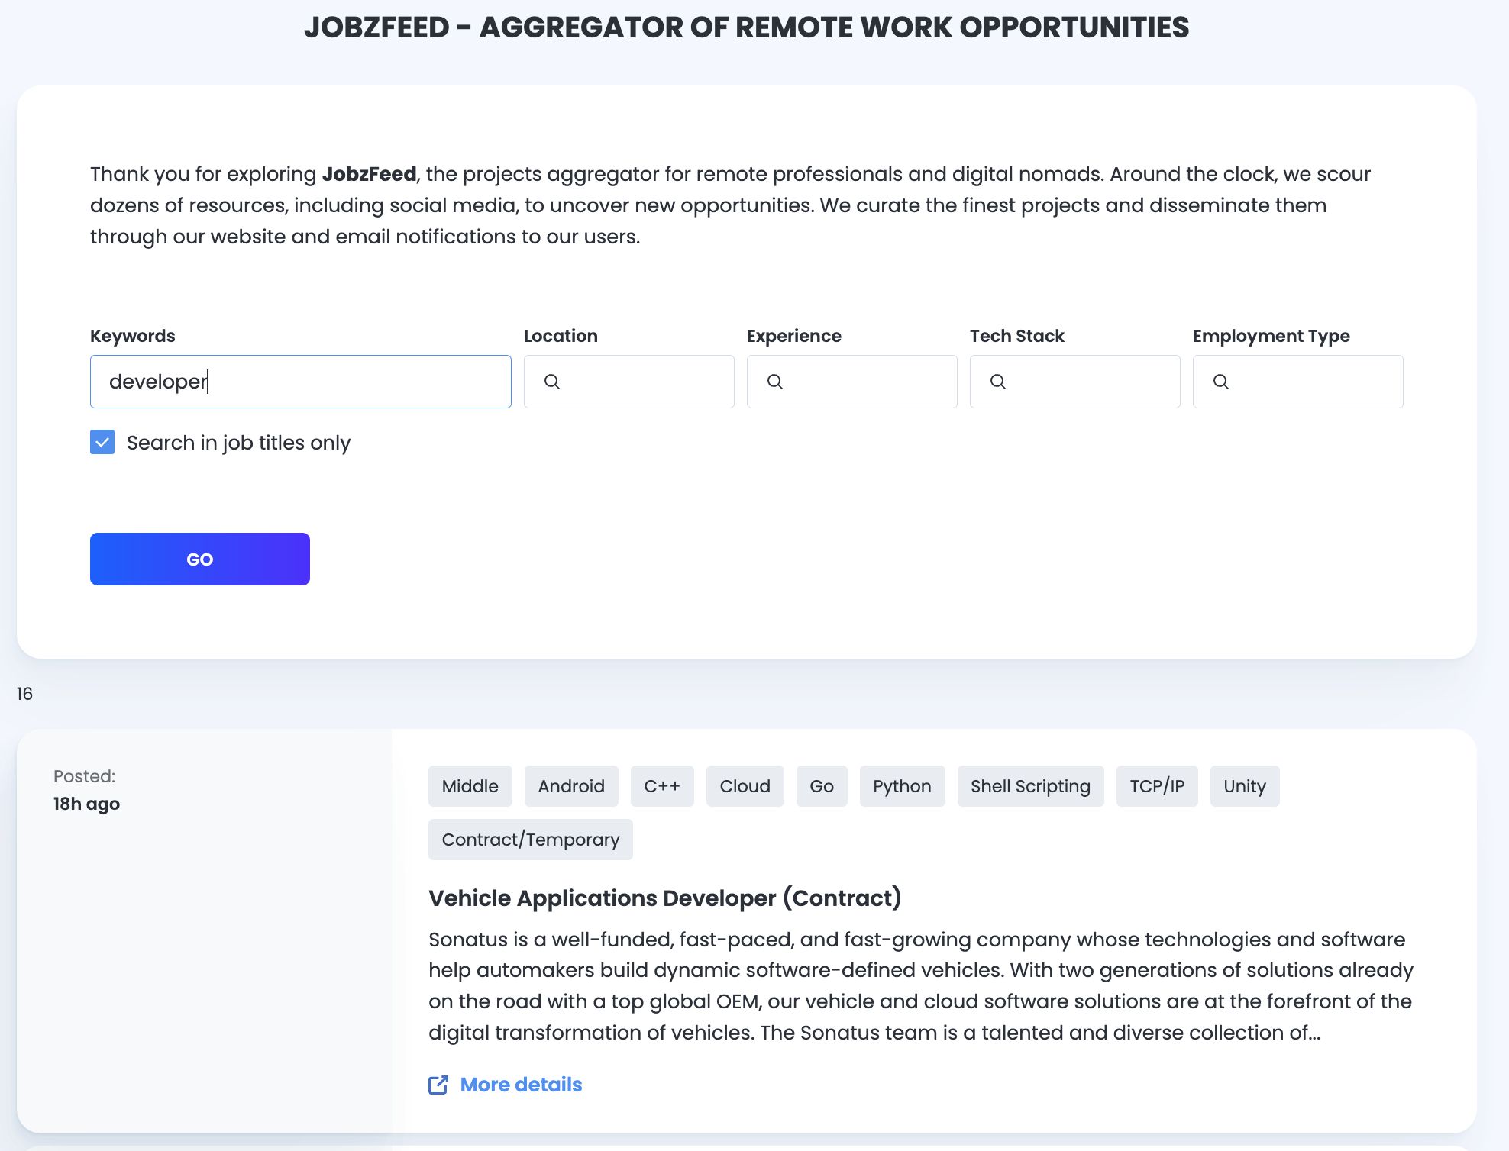Open Vehicle Applications Developer job title

click(664, 898)
